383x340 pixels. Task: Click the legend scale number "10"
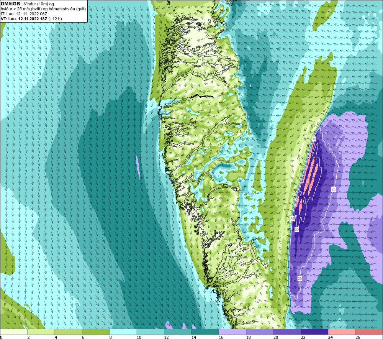139,337
